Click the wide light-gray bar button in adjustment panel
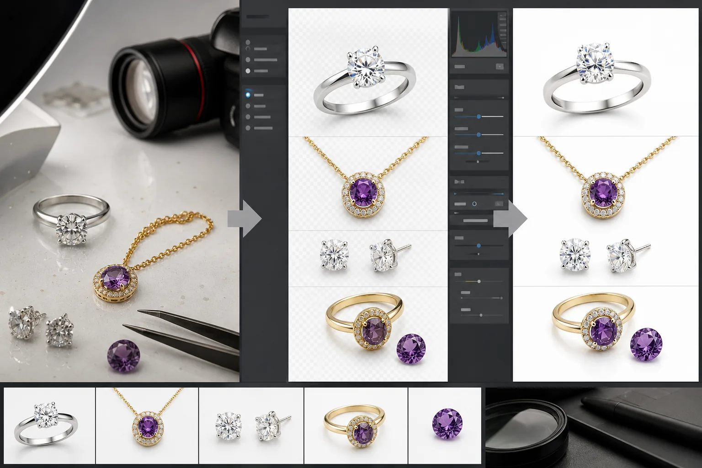Screen dimensions: 702x468 [475, 220]
